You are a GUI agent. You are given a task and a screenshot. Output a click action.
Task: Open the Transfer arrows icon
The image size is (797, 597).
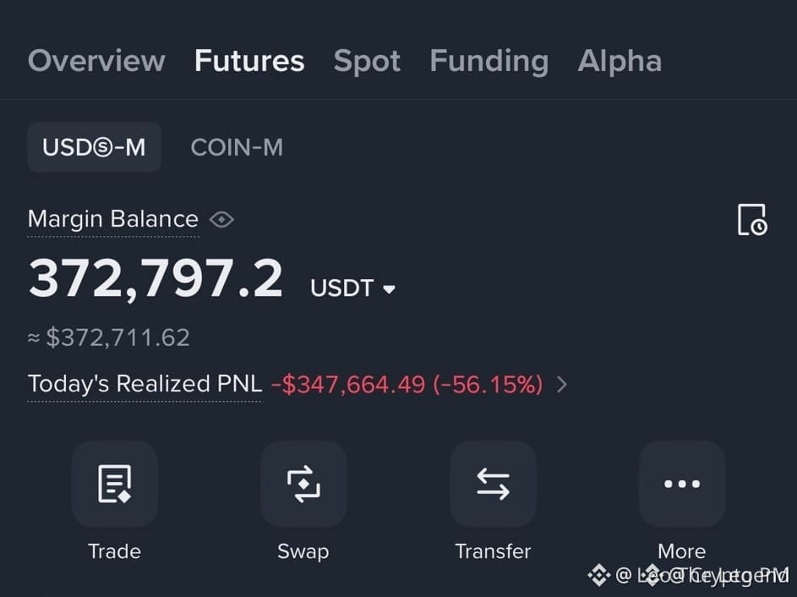click(x=493, y=484)
